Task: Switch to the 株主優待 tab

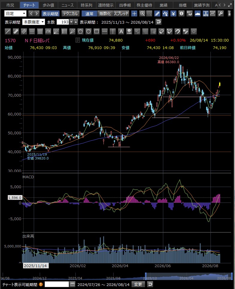Action: (x=144, y=5)
